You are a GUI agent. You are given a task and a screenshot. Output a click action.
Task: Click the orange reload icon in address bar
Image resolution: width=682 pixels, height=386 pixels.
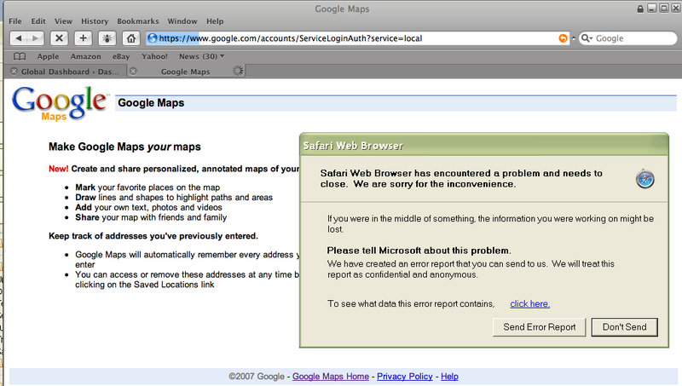(563, 38)
